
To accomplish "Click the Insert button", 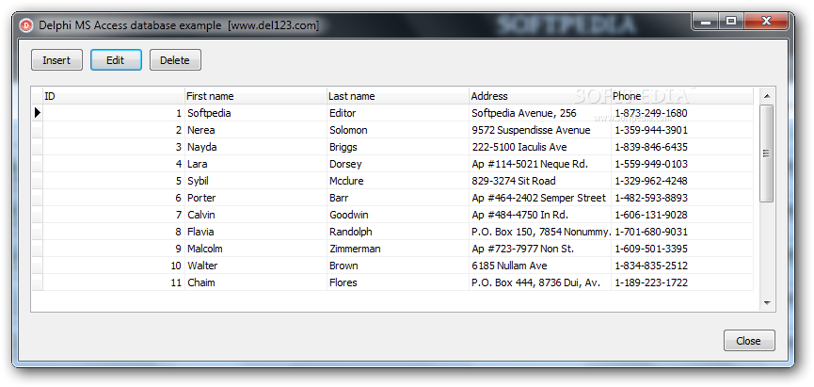I will (x=56, y=60).
